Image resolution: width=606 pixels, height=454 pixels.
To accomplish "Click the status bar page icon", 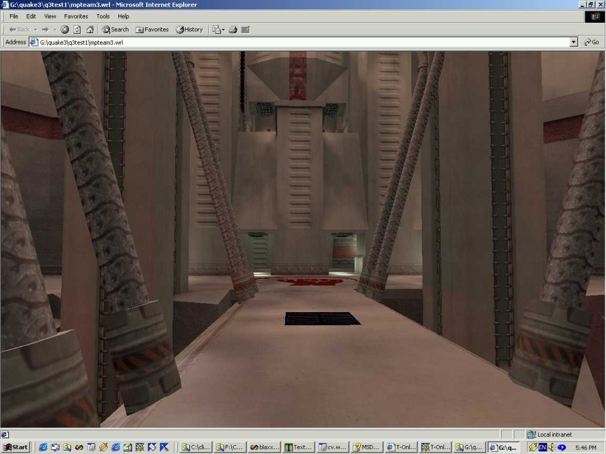I will click(5, 434).
